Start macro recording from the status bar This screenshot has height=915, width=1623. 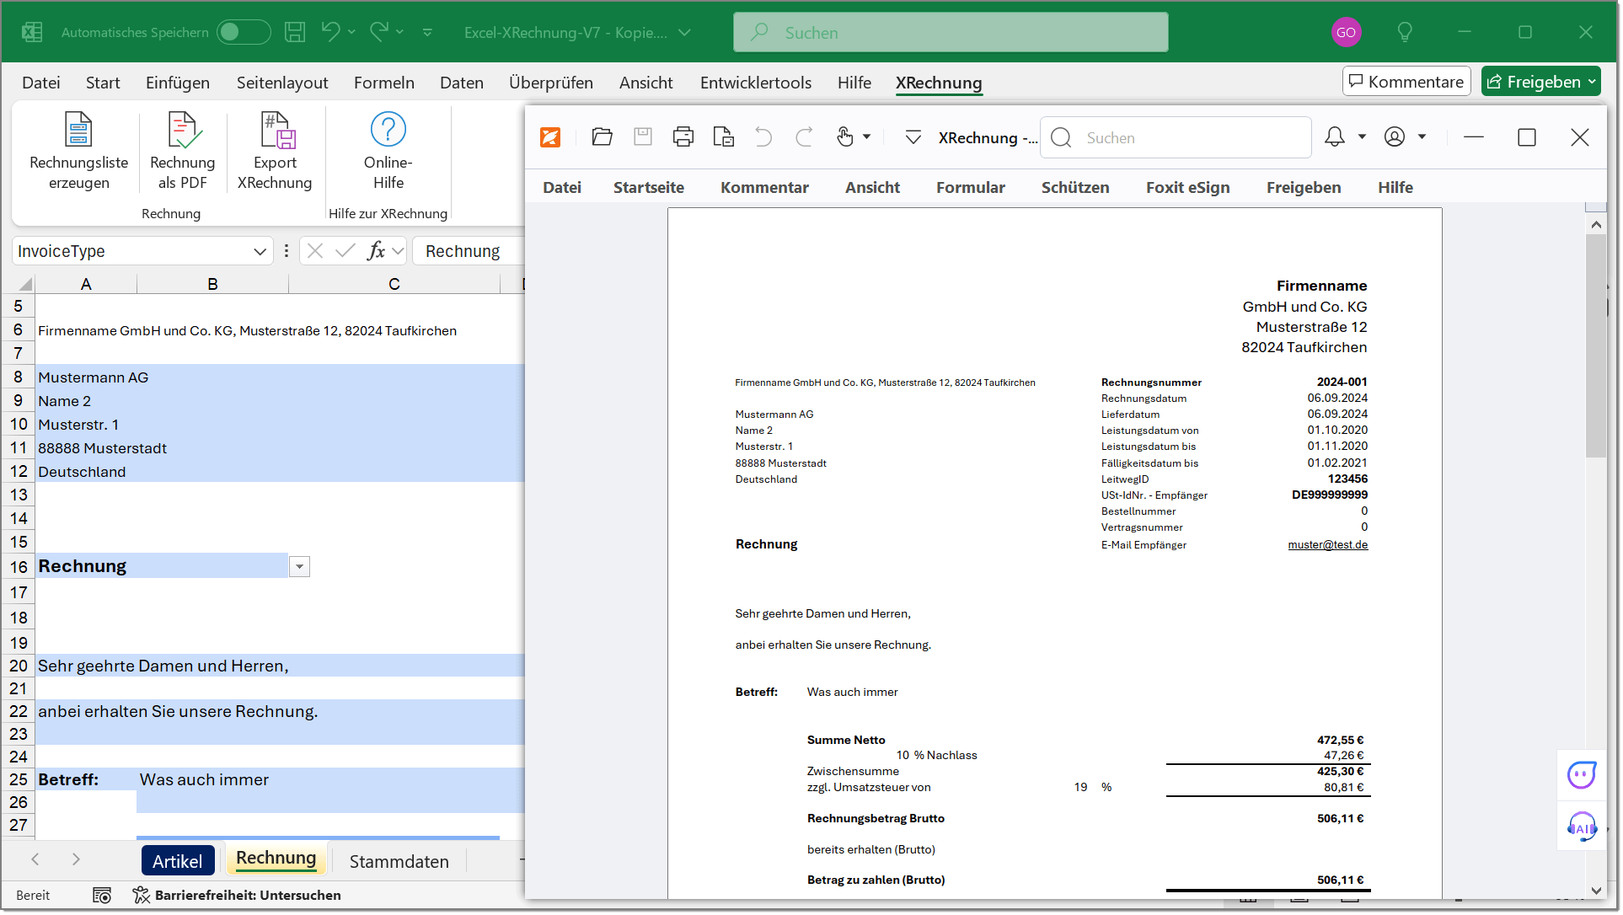point(101,895)
